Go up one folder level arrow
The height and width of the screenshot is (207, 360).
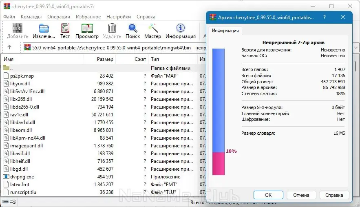click(9, 47)
